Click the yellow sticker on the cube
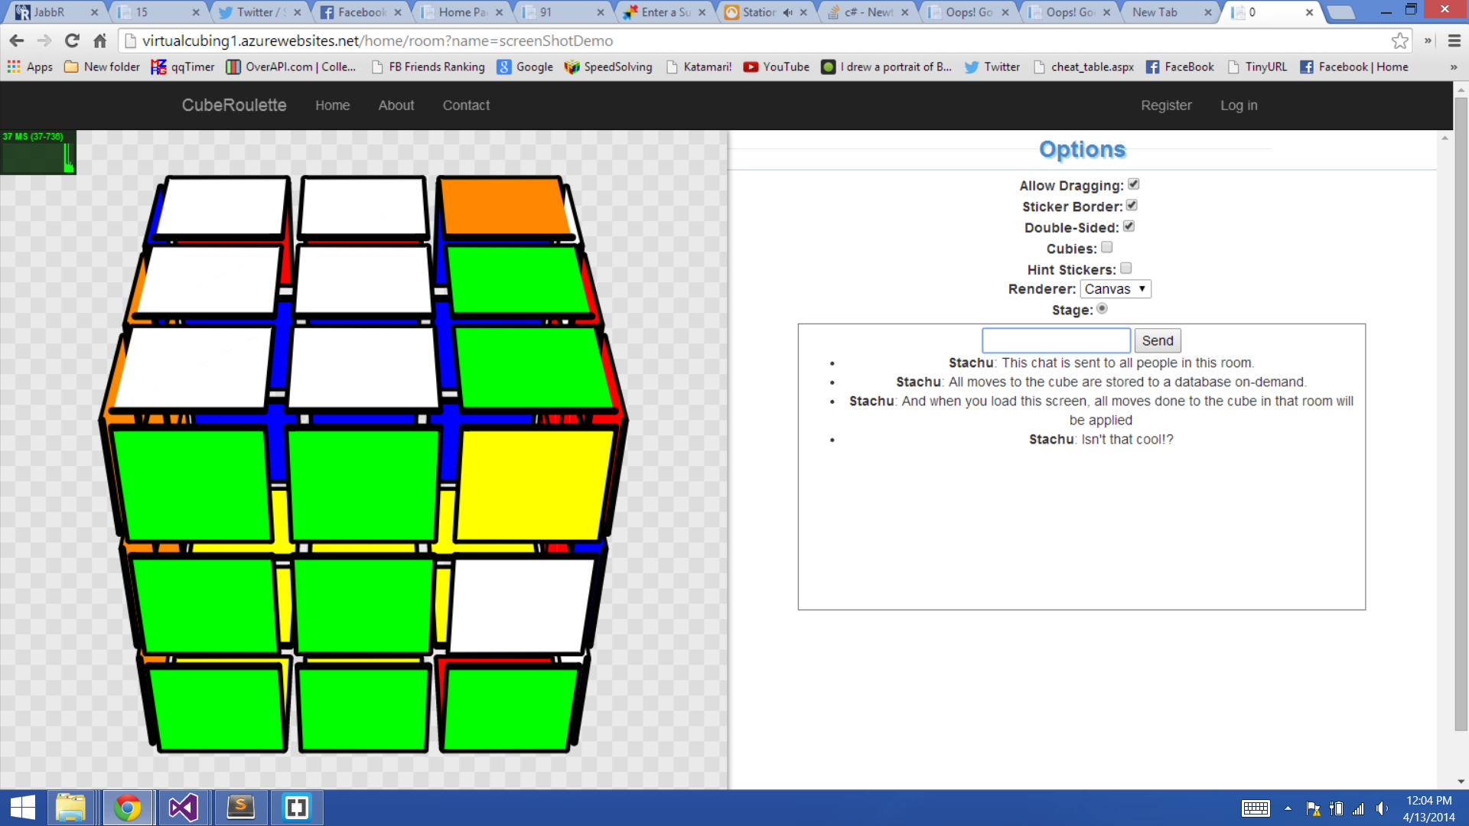Screen dimensions: 1469x826 tap(533, 485)
